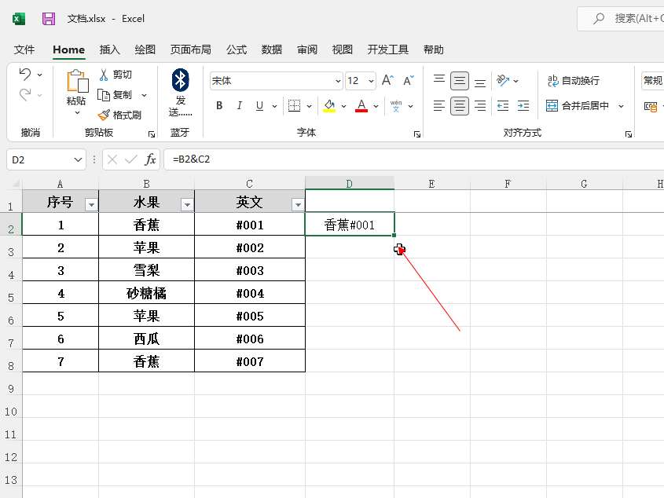Click in the formula bar showing =B2&C2
The image size is (664, 498).
click(414, 159)
